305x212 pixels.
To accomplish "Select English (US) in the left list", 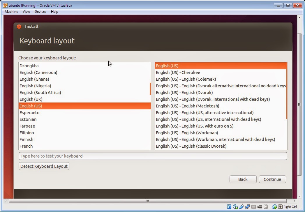I will [x=84, y=106].
